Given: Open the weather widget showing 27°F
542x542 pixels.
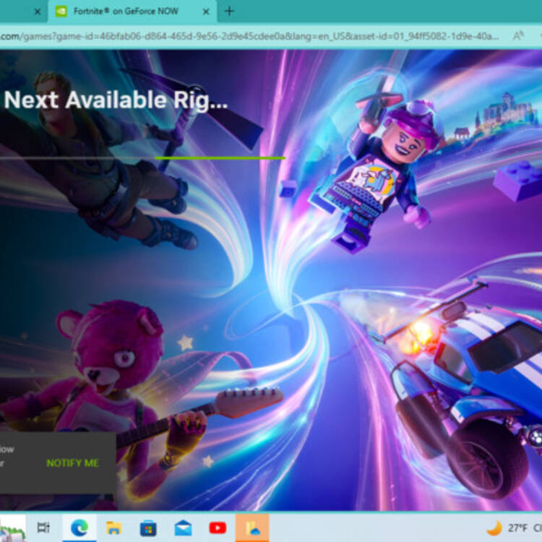Looking at the screenshot, I should coord(509,528).
